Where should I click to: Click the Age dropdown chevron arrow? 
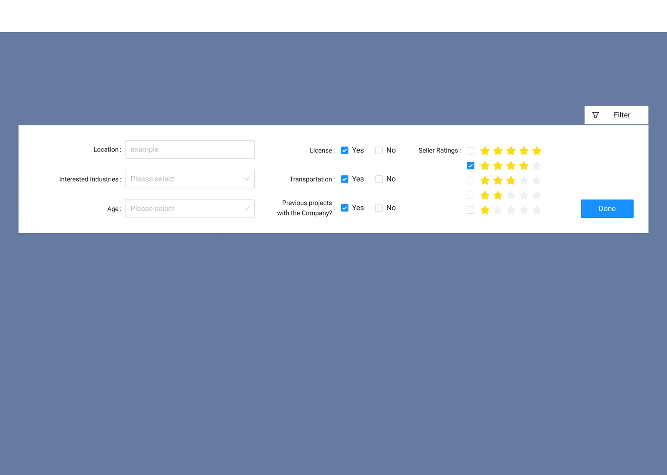tap(247, 209)
